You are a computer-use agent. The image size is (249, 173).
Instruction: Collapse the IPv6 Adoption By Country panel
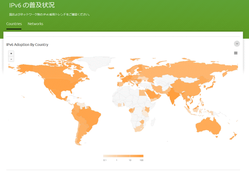pos(237,44)
